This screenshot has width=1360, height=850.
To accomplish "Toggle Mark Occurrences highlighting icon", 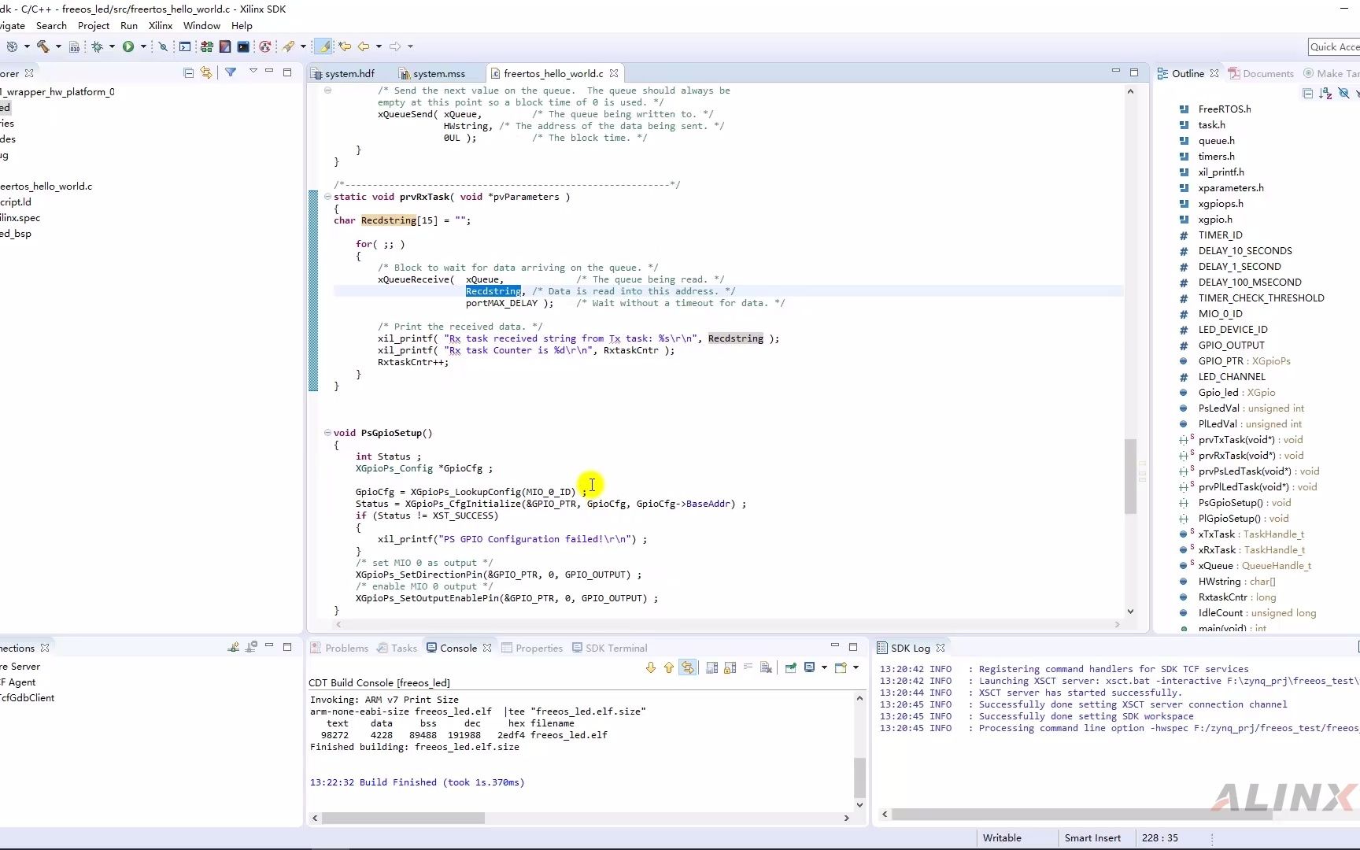I will (323, 46).
